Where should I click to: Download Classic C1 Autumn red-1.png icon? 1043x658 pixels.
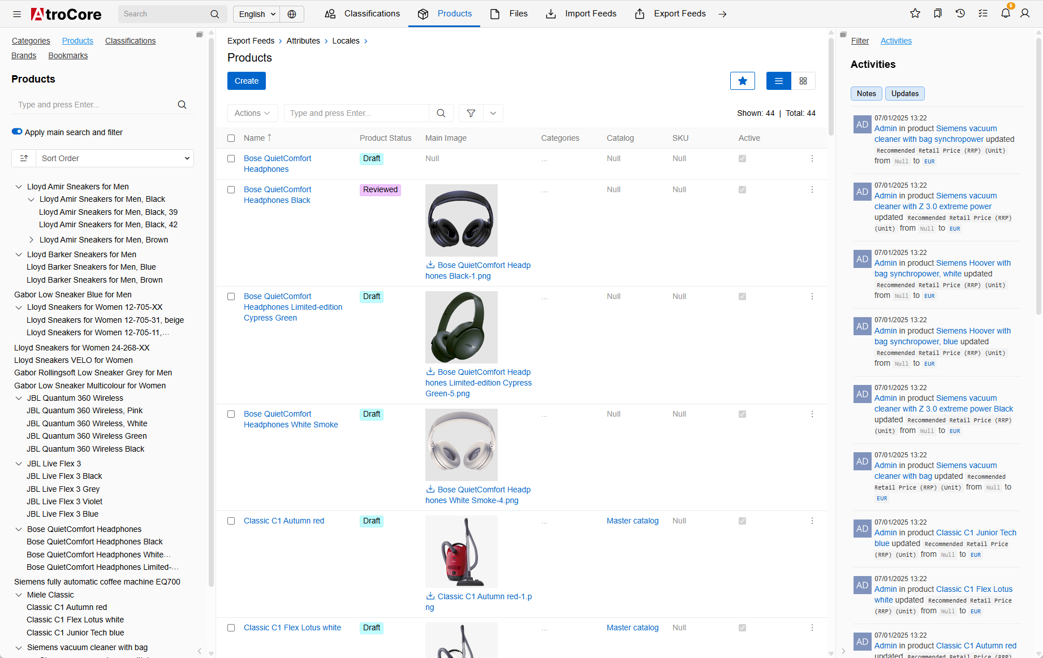point(430,596)
